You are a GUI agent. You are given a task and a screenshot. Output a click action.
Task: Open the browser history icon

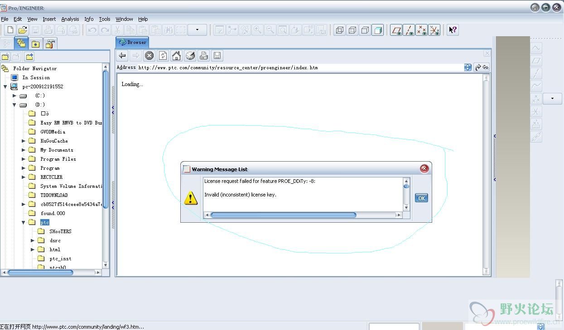190,56
